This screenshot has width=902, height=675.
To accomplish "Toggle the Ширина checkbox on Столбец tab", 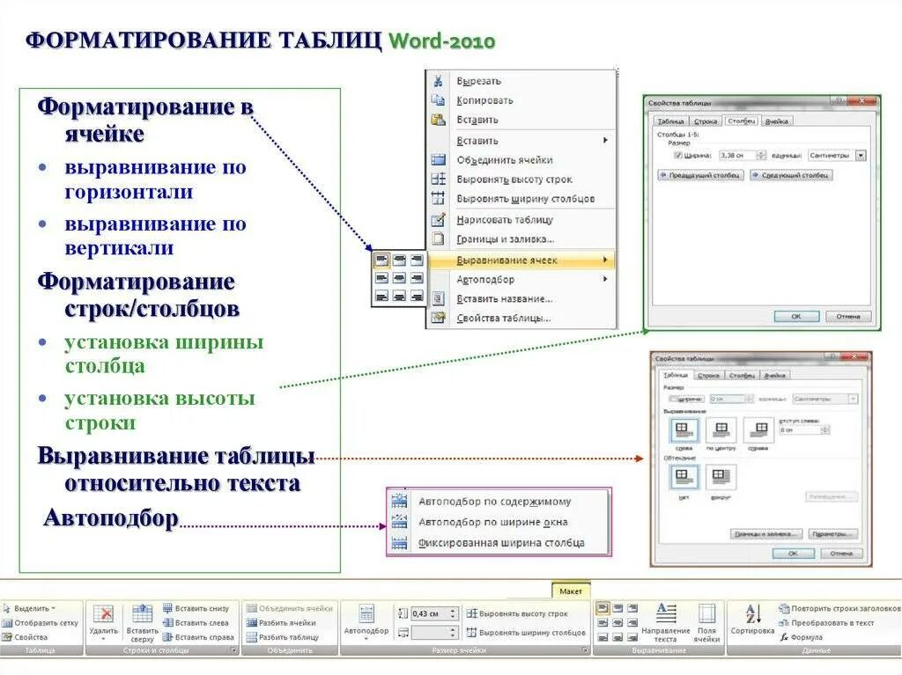I will (677, 155).
